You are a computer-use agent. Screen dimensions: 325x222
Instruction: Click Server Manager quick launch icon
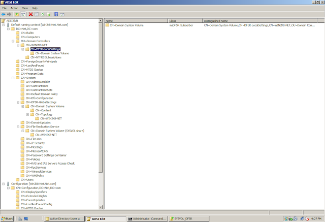coord(20,218)
